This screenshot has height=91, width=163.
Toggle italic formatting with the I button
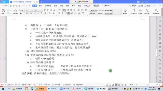(x=24, y=13)
